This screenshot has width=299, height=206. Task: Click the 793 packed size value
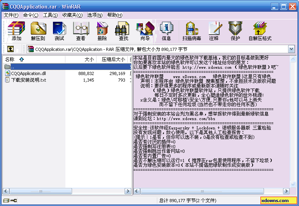[121, 80]
